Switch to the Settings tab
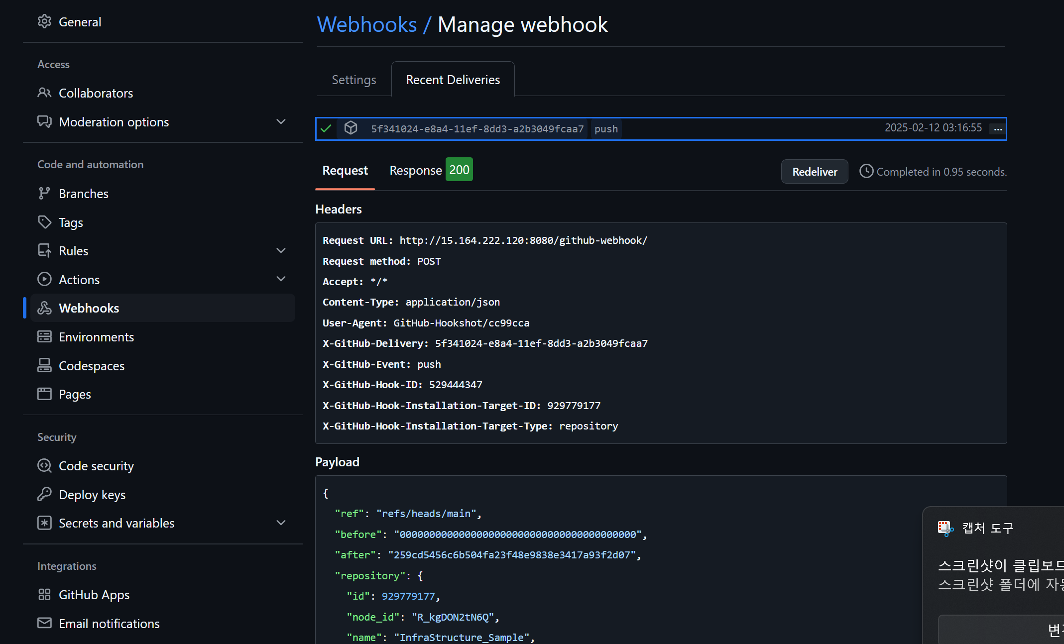 [354, 80]
